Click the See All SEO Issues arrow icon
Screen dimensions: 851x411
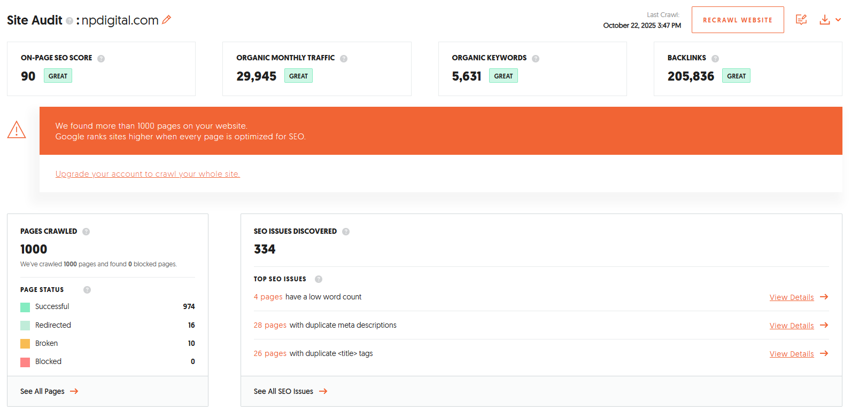(x=323, y=391)
